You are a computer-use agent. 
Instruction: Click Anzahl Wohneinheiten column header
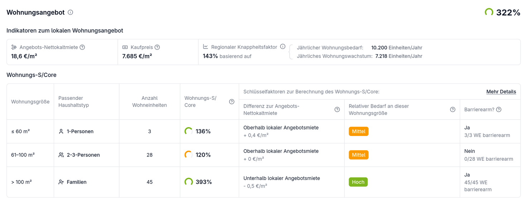coord(150,102)
